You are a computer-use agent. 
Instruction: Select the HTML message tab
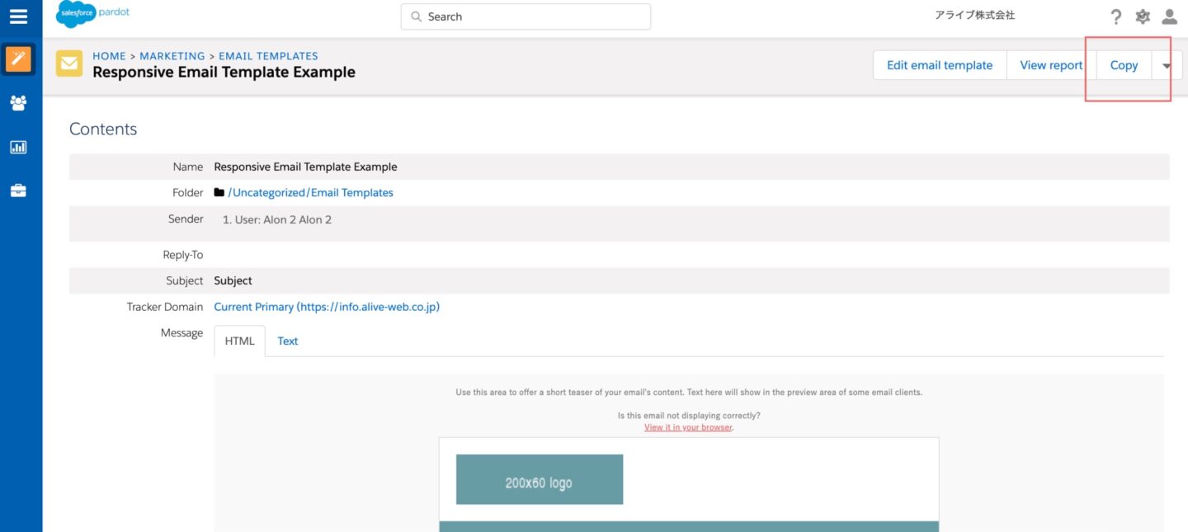coord(239,341)
